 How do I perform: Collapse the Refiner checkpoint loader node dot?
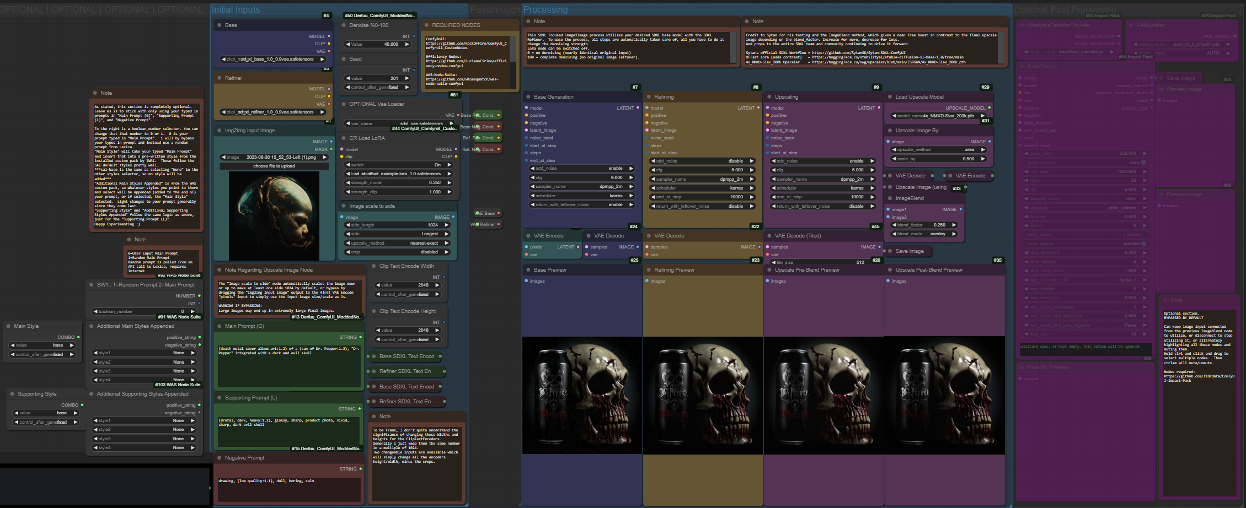[x=219, y=78]
